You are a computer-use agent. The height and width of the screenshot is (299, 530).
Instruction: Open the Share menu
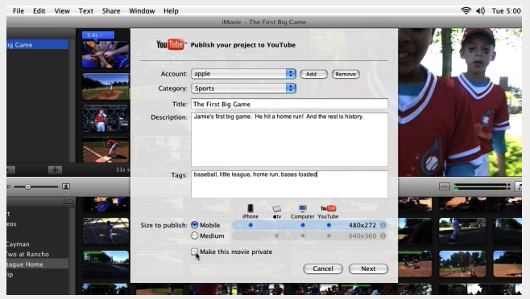[111, 10]
